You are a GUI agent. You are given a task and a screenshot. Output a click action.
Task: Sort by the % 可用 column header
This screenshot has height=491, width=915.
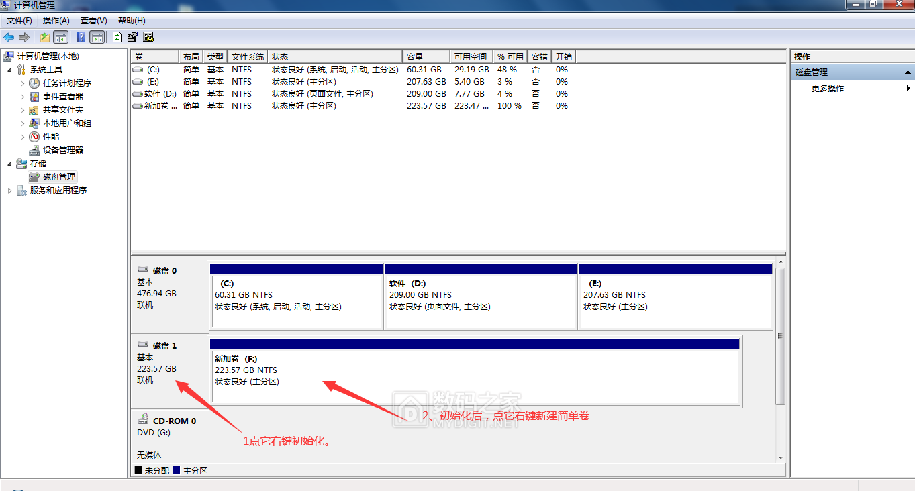click(511, 57)
